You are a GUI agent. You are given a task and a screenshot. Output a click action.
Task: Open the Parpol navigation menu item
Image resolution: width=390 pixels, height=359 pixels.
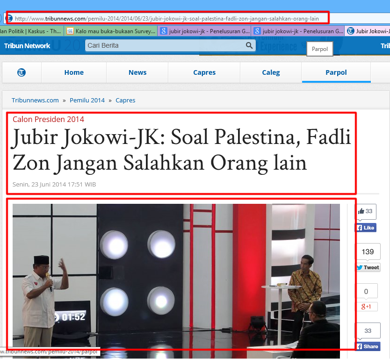336,72
